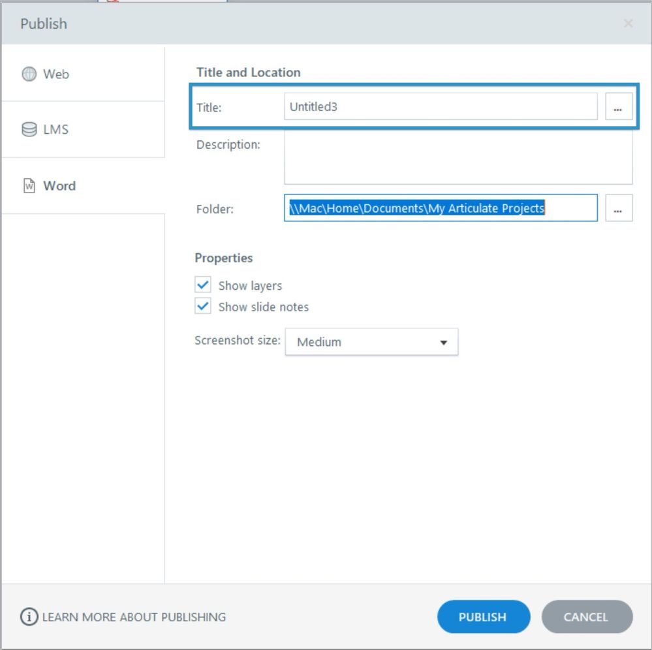This screenshot has width=652, height=650.
Task: Select the Word publish tab
Action: point(59,186)
